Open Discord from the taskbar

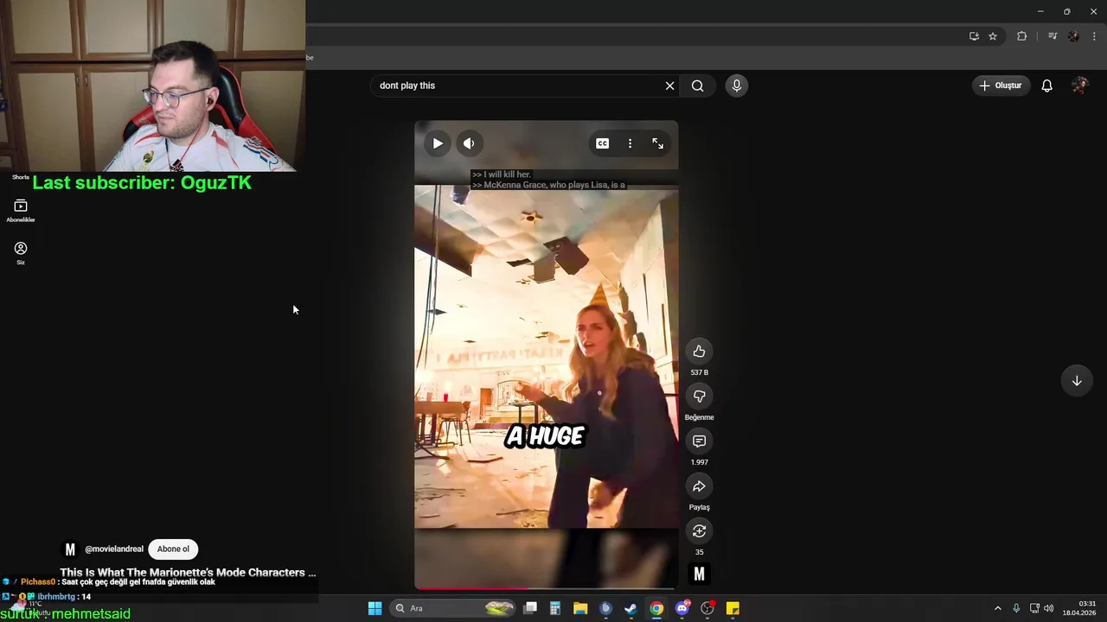[x=682, y=608]
